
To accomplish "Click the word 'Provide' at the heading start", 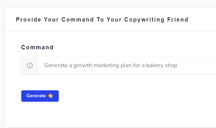I will pyautogui.click(x=28, y=20).
